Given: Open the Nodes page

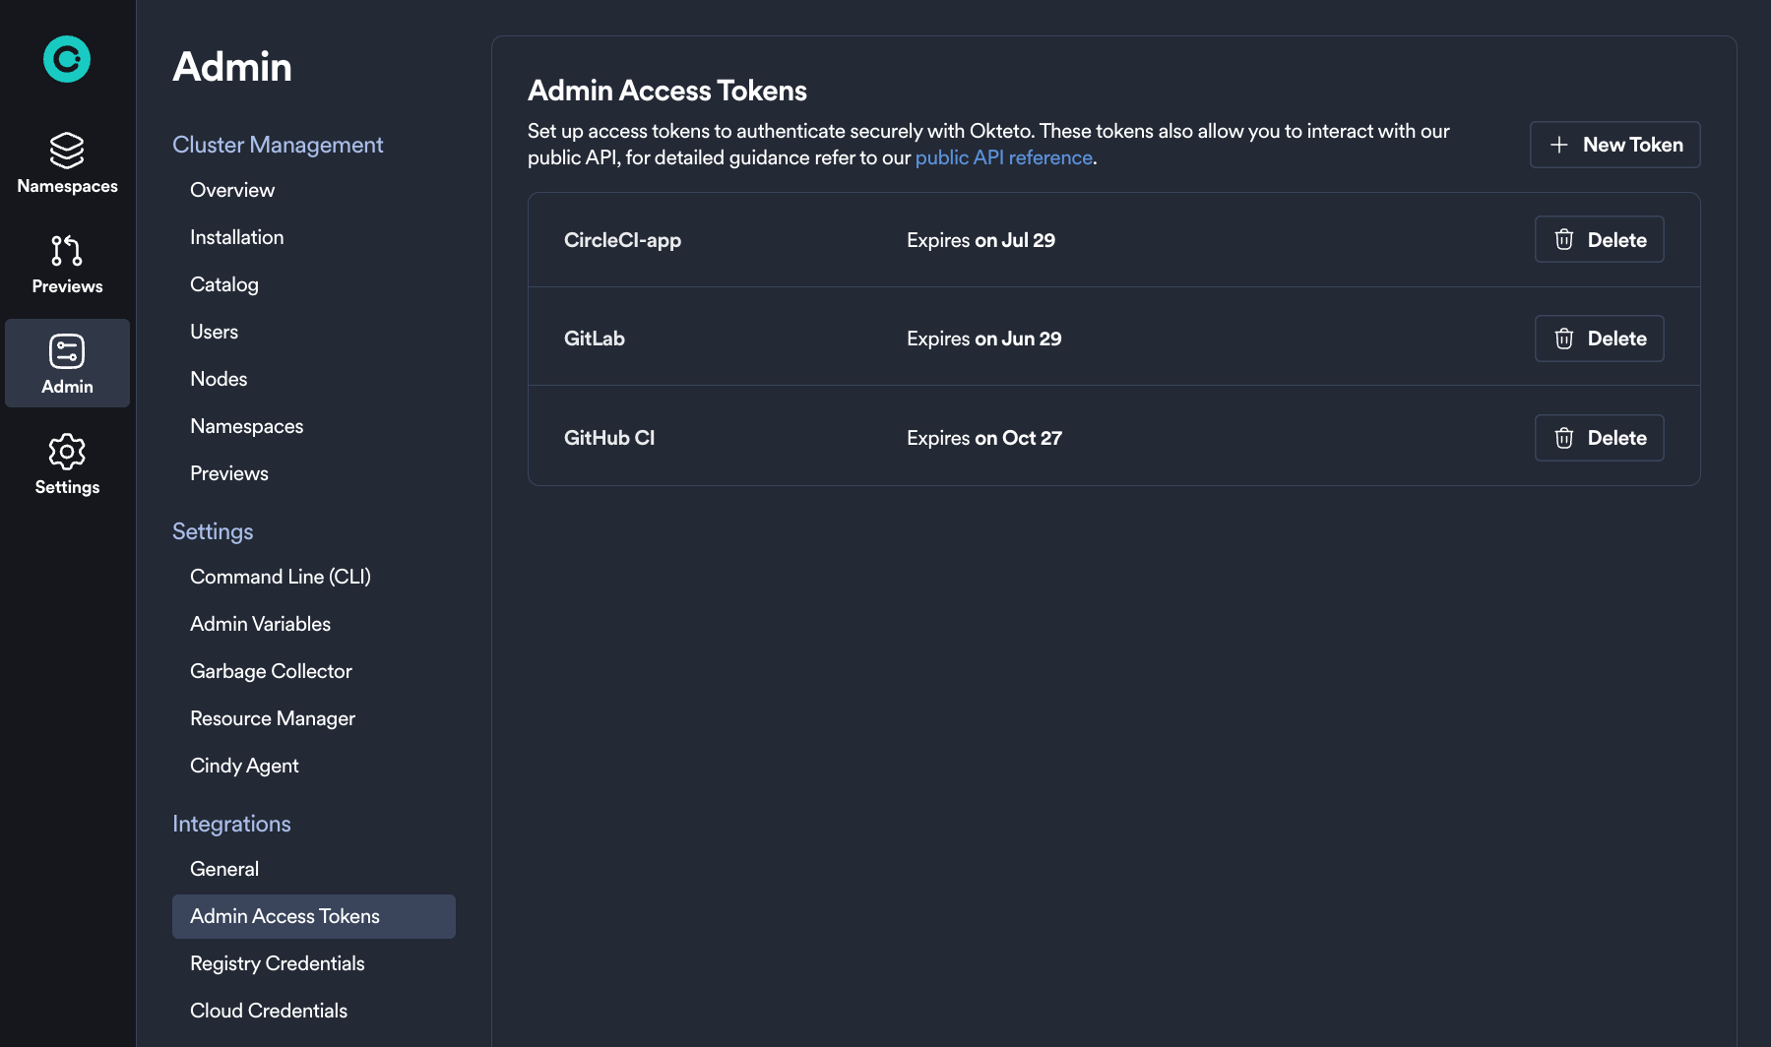Looking at the screenshot, I should coord(219,378).
